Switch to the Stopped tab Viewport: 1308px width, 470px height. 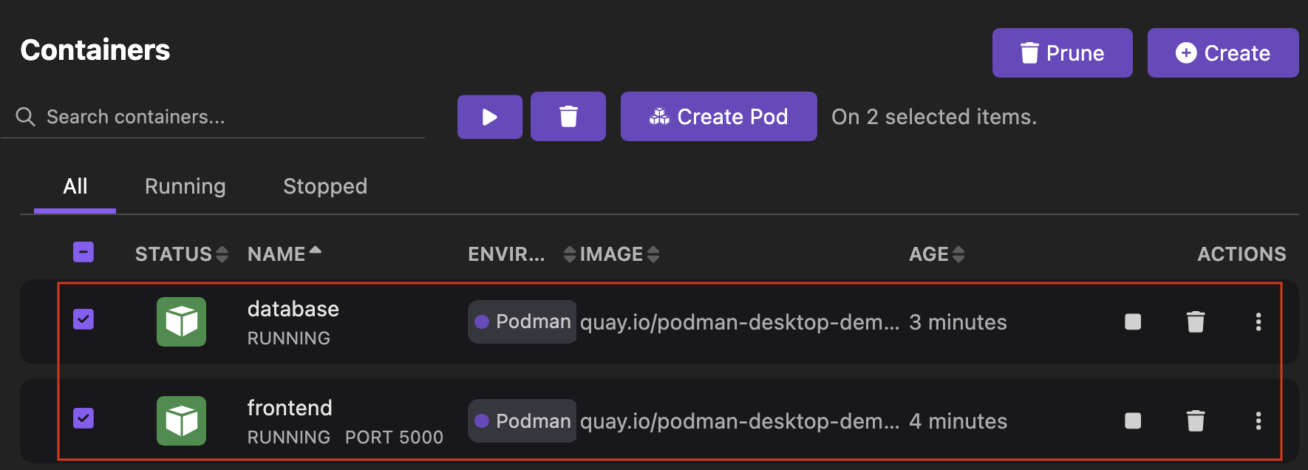pos(325,186)
